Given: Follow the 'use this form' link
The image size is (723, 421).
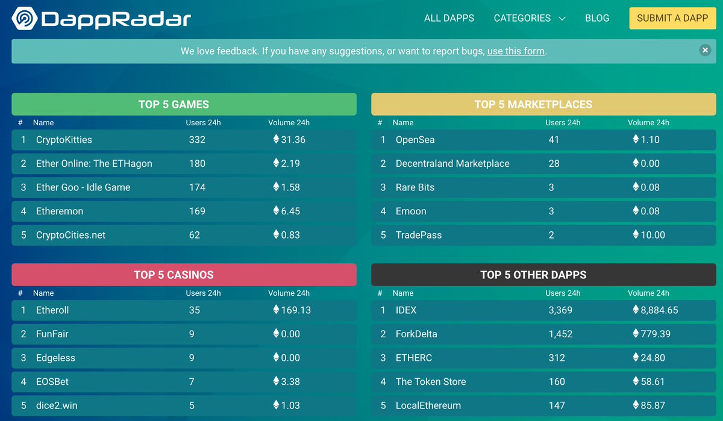Looking at the screenshot, I should tap(516, 51).
